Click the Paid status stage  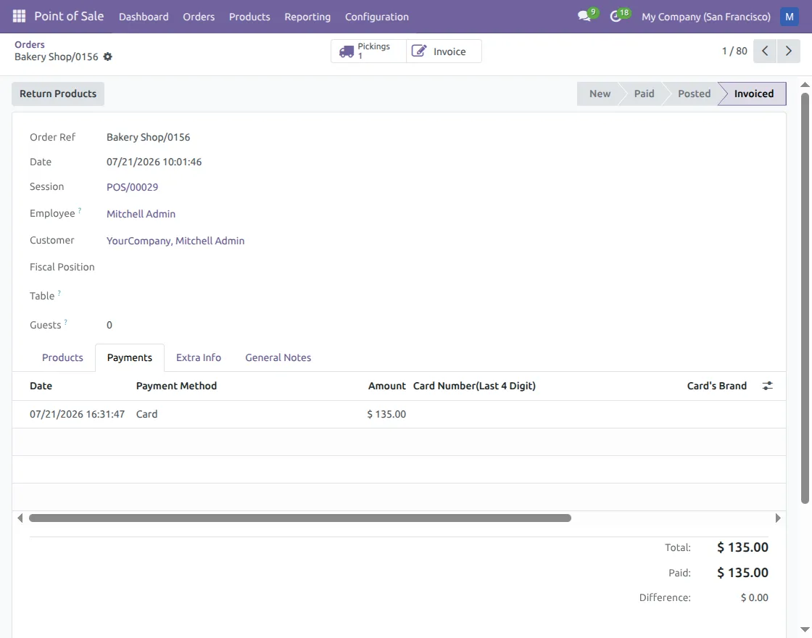click(645, 94)
